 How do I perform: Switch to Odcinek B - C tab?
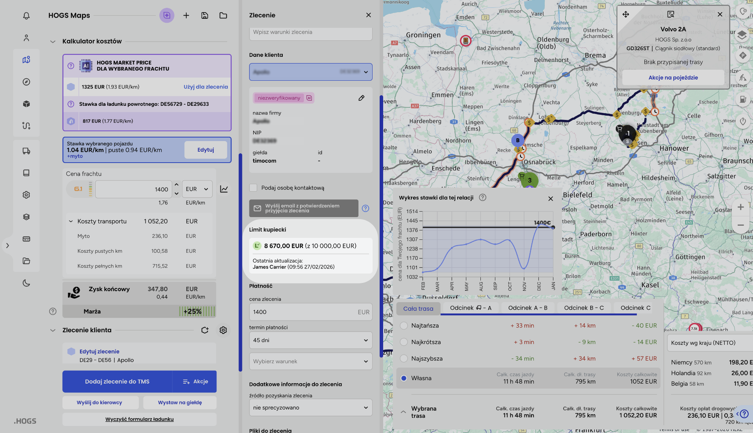(x=584, y=308)
